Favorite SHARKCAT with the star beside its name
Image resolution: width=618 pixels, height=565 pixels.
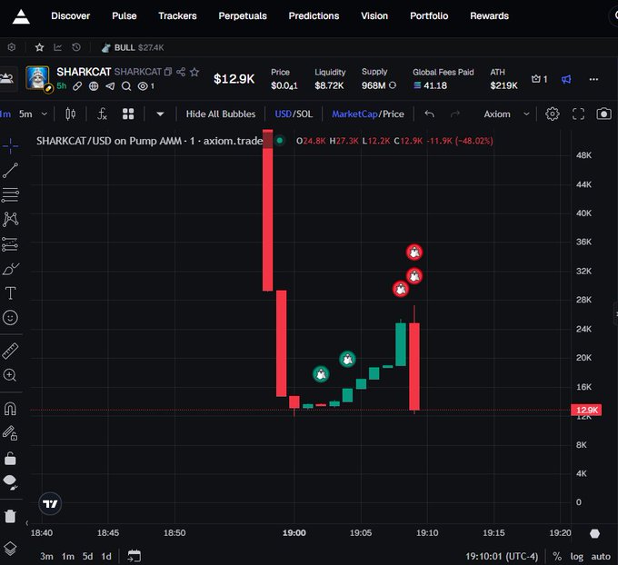194,72
